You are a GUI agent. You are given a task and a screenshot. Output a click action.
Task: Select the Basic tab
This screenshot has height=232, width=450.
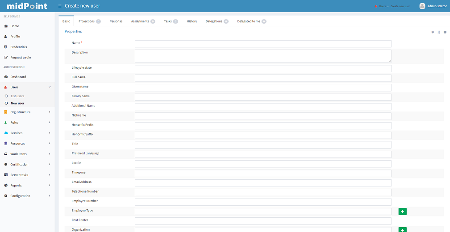click(x=66, y=21)
